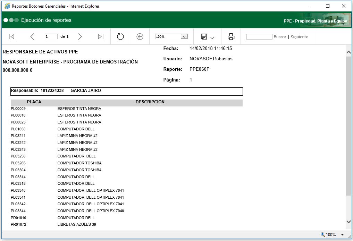
Task: Click the COMPUTADOR DELL OPTIPLEX 7040 description
Action: click(x=91, y=211)
